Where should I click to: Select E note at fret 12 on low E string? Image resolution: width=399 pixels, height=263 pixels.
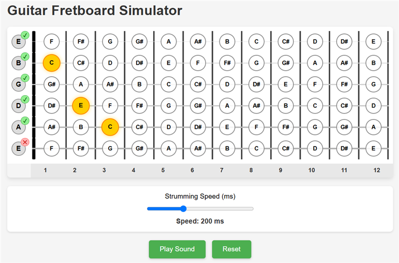tap(373, 148)
